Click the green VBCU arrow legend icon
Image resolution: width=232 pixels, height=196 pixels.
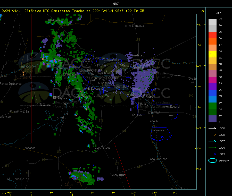click(212, 148)
